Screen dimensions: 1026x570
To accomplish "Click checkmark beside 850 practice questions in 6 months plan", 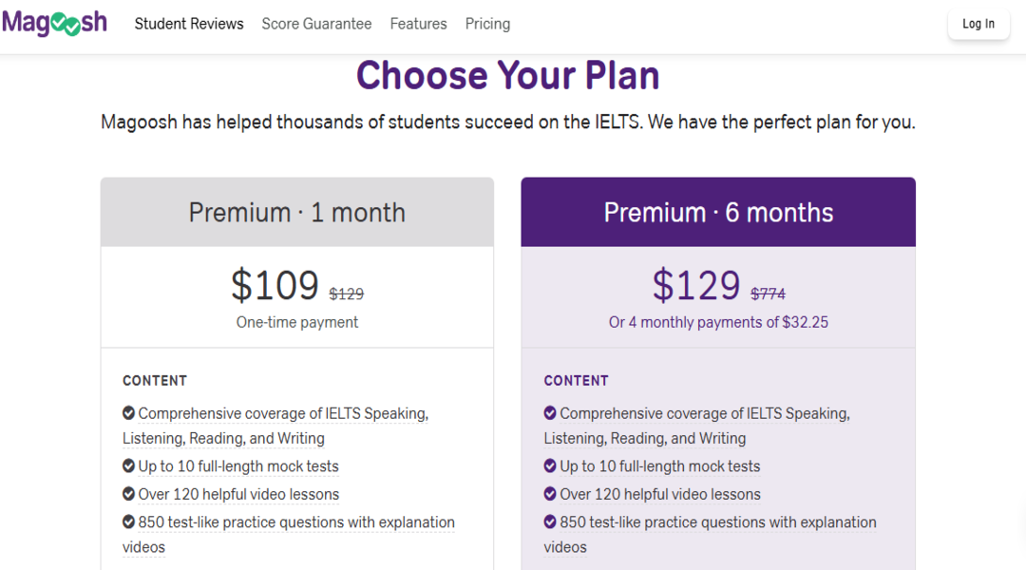I will click(550, 522).
